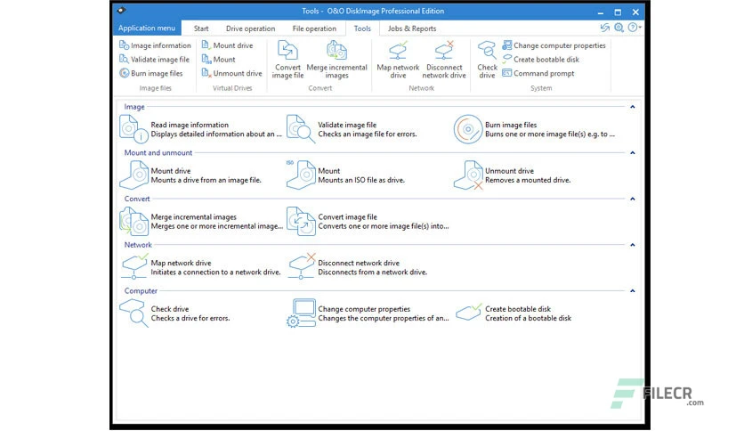Open Read image information tile
The width and height of the screenshot is (744, 431).
201,129
